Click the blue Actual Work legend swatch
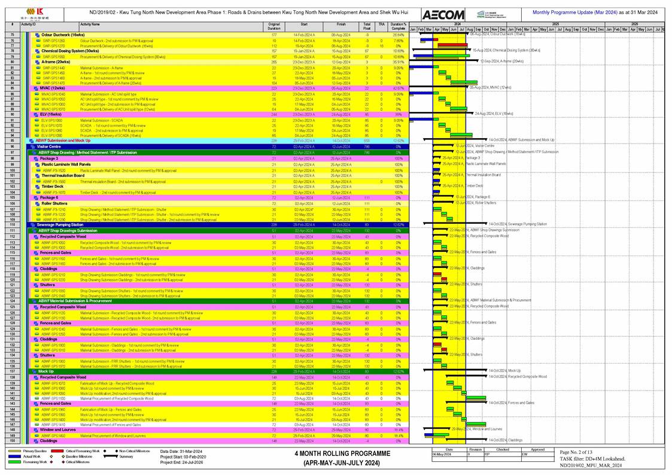Screen dimensions: 672x475 pyautogui.click(x=12, y=456)
